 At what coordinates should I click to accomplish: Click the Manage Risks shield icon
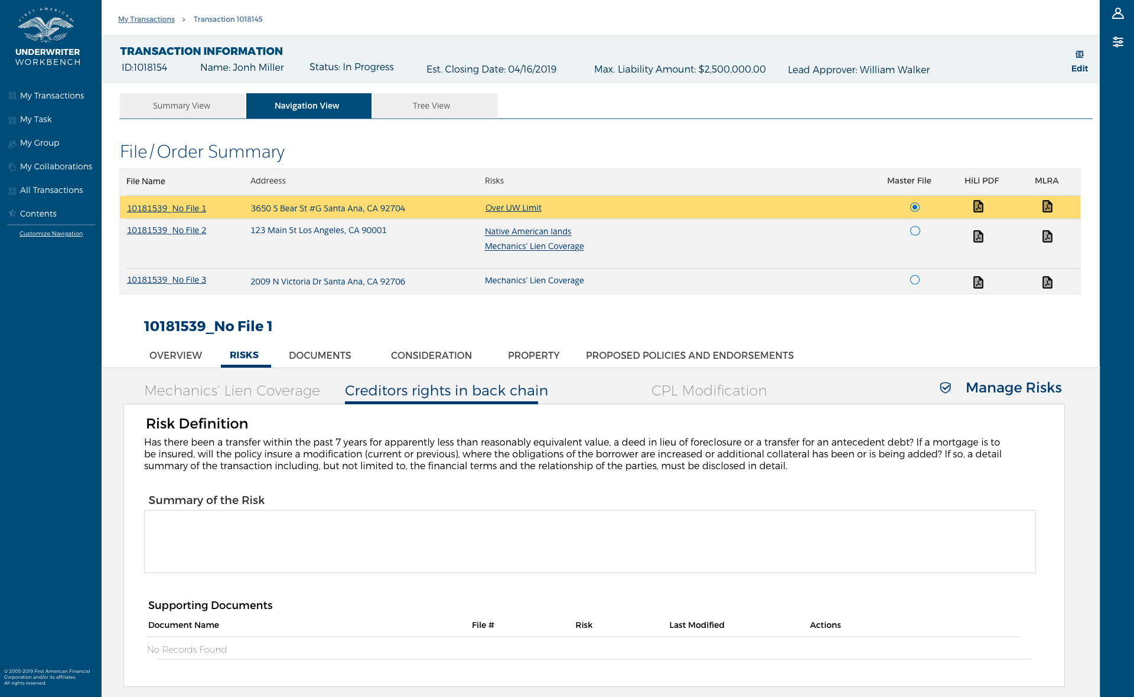(945, 388)
